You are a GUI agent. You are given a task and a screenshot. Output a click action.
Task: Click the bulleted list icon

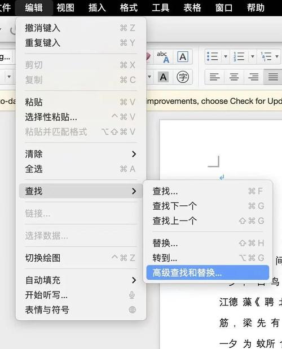tap(212, 56)
